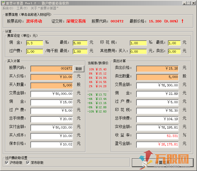Click the 盈亏金额 field

coord(157,145)
